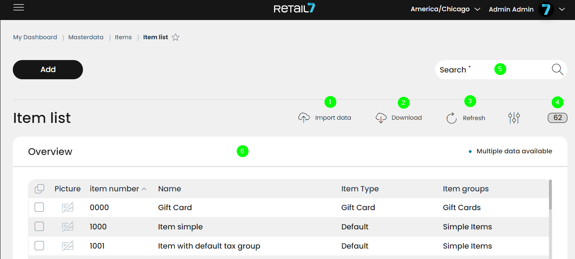Click 'Gift Cards' item group cell
This screenshot has width=575, height=259.
462,207
